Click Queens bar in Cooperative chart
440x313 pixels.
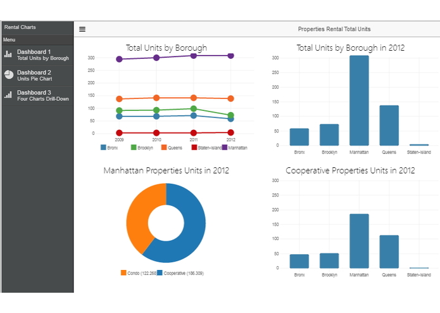[x=389, y=252]
